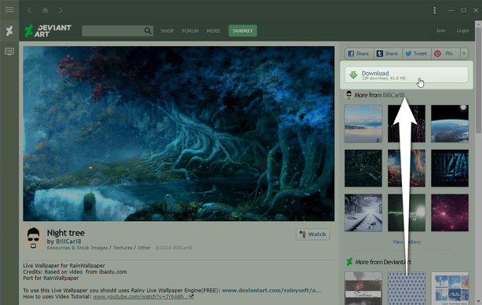This screenshot has height=305, width=482.
Task: Open the purple nebula thumbnail
Action: 450,212
